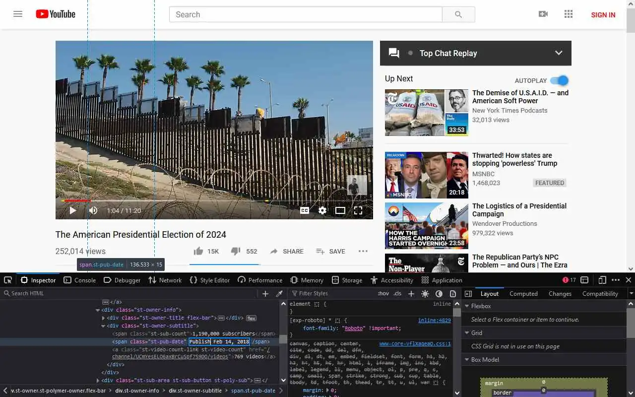Switch to theater mode

(x=340, y=210)
